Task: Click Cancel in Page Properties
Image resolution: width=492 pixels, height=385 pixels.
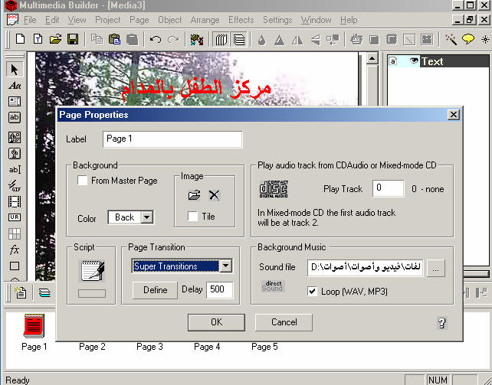Action: [284, 322]
